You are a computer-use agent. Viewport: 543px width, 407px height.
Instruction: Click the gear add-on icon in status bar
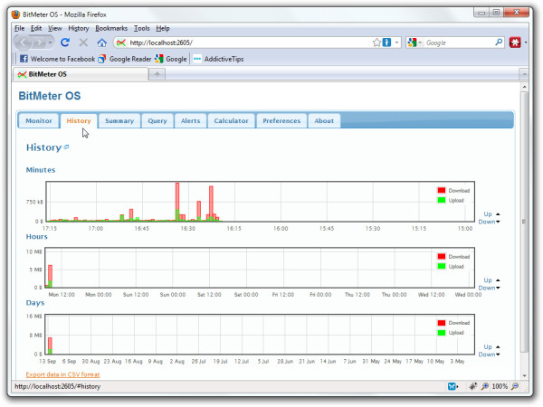(472, 386)
